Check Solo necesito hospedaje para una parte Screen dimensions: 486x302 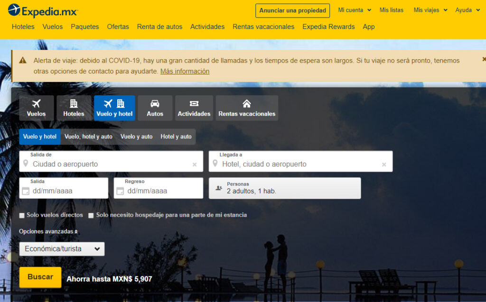click(x=91, y=215)
